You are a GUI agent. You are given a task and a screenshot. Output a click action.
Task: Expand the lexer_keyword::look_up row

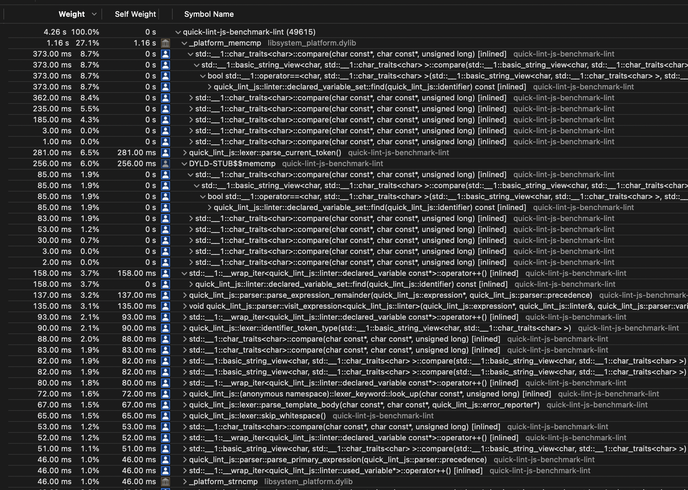185,394
